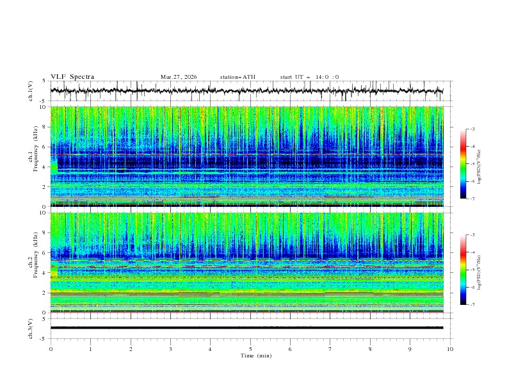Screen dimensions: 507x392
Task: Click the ch.1 spectrogram panel
Action: click(x=247, y=156)
